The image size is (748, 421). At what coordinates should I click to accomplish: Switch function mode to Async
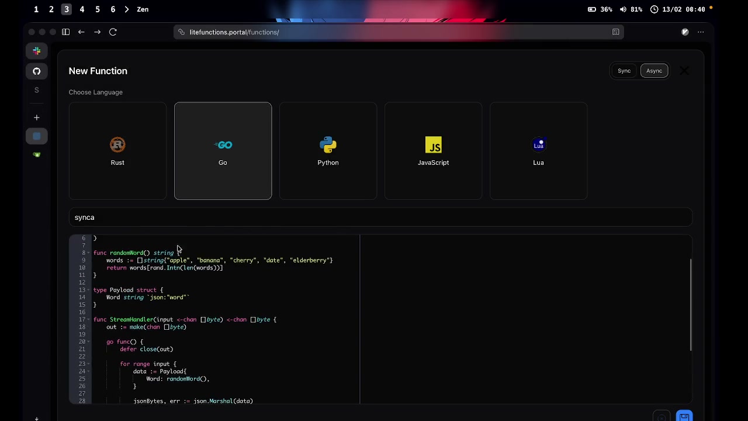[x=654, y=71]
